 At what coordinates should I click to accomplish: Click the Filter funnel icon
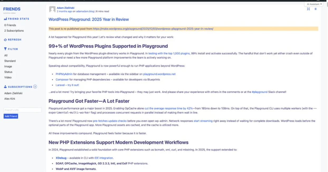[x=5, y=49]
